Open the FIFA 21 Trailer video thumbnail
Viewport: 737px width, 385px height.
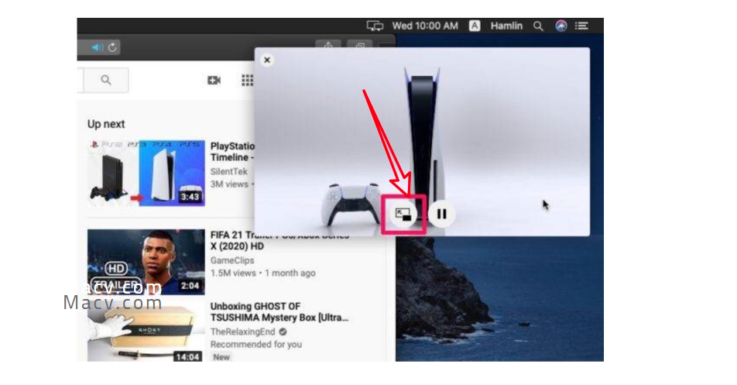(x=146, y=262)
